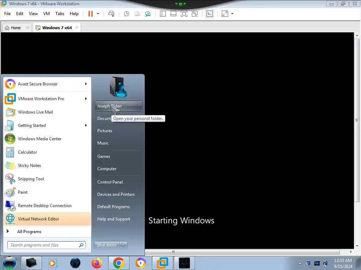The height and width of the screenshot is (270, 361).
Task: Open the power options dropdown arrow beside pause
Action: [x=98, y=14]
